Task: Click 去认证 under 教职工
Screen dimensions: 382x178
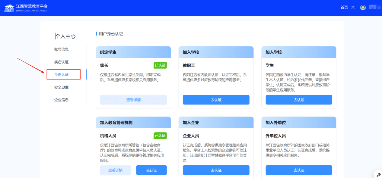Action: [216, 100]
